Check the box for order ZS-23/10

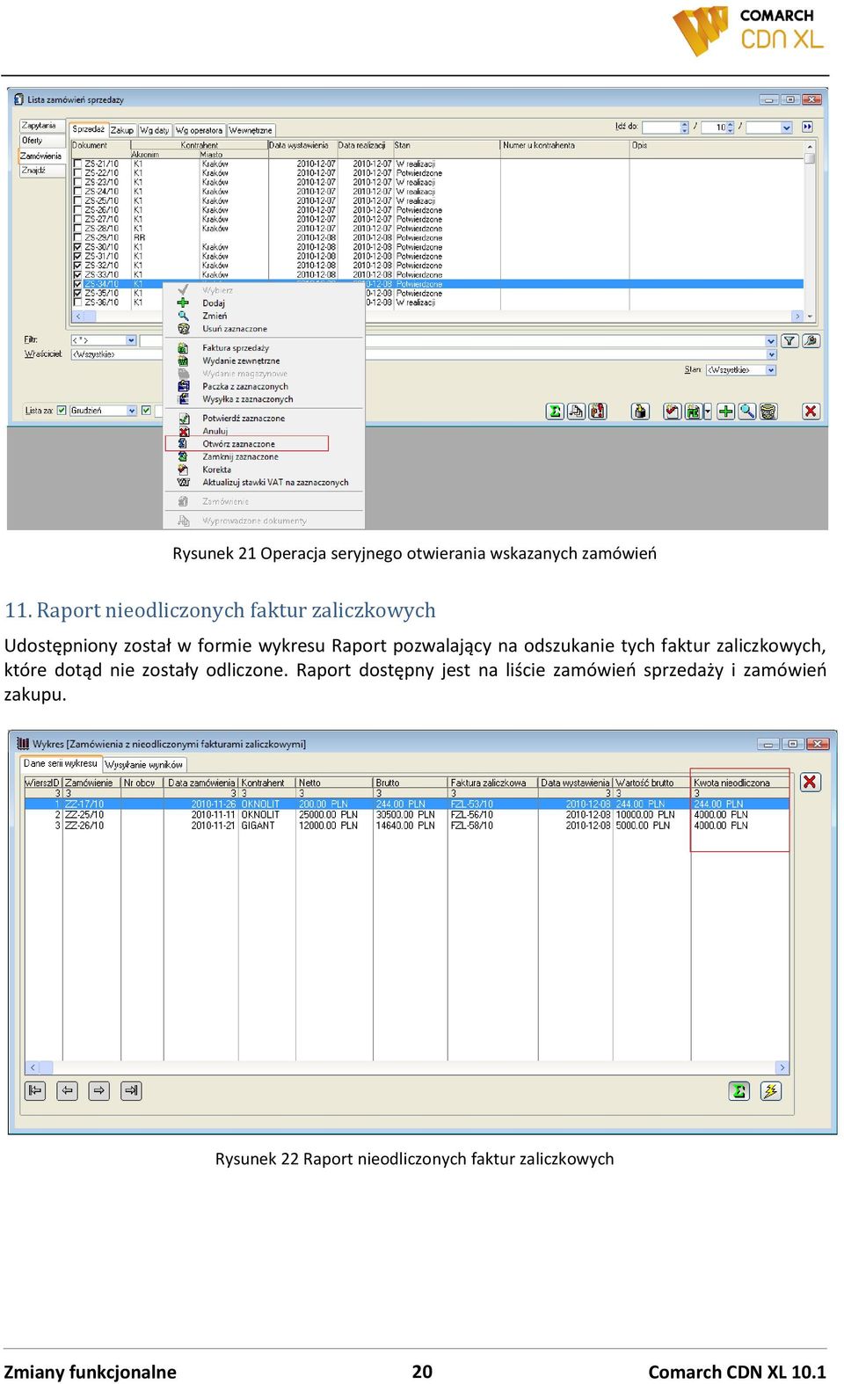pyautogui.click(x=78, y=183)
